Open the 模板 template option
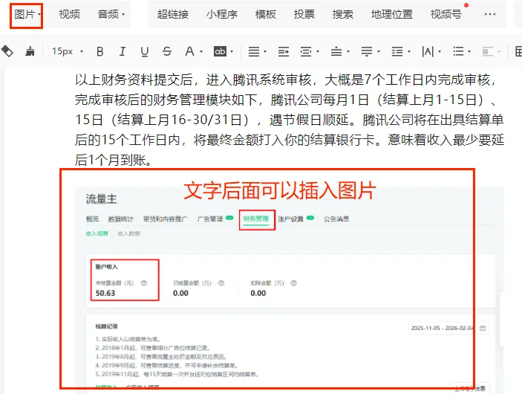Viewport: 522px width, 394px height. pyautogui.click(x=265, y=14)
